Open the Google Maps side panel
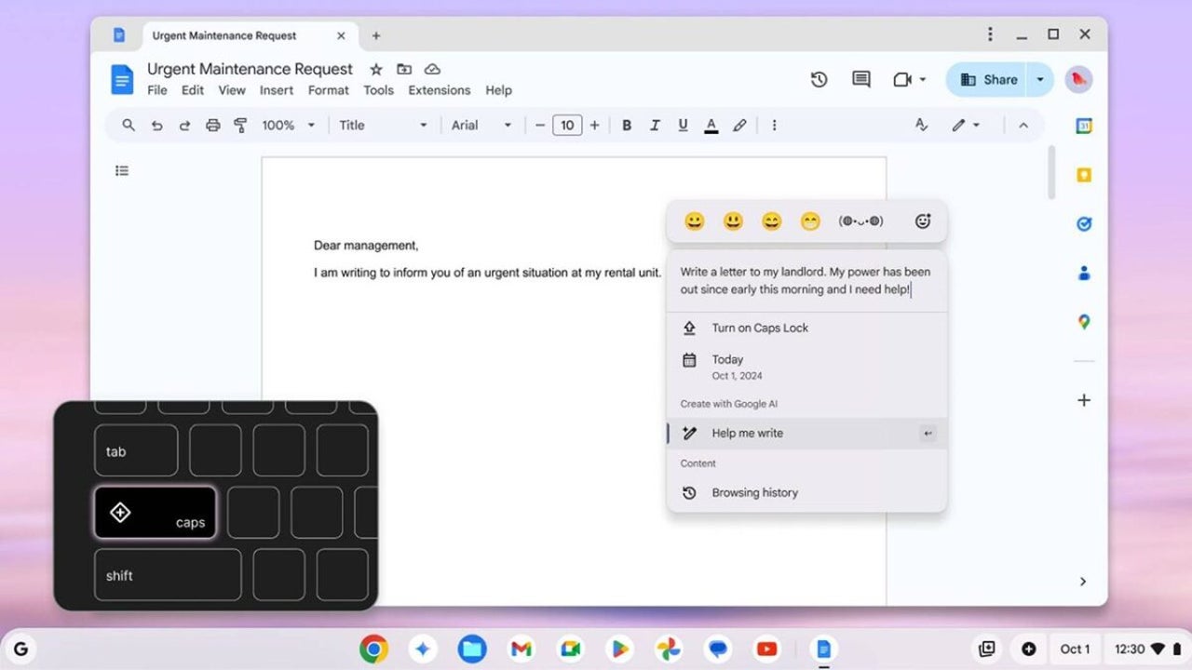Viewport: 1192px width, 670px height. click(x=1083, y=321)
